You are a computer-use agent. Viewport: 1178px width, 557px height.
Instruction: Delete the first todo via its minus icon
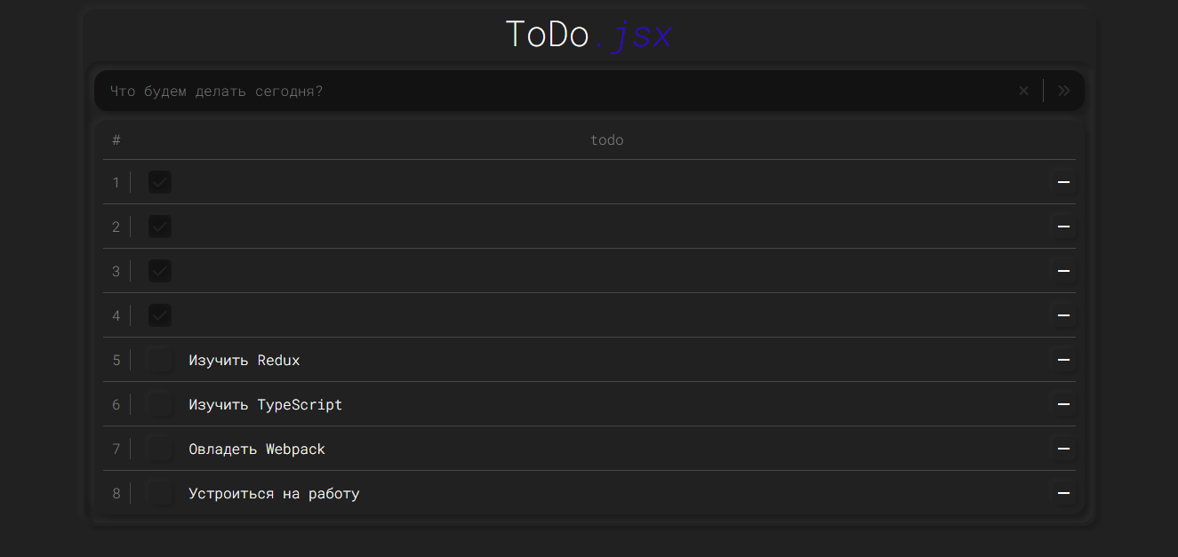pyautogui.click(x=1063, y=182)
